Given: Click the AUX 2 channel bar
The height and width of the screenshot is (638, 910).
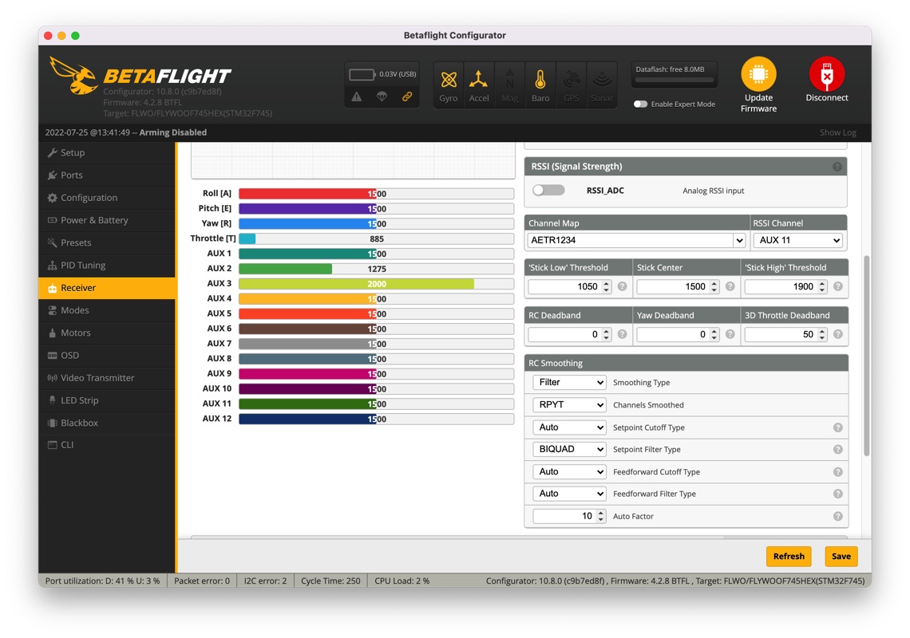Looking at the screenshot, I should click(376, 269).
